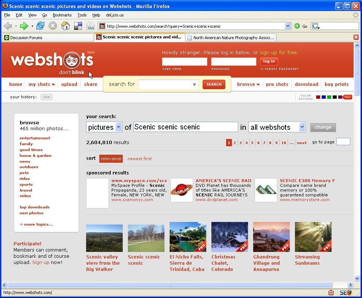Click the green Go button icon

[297, 26]
